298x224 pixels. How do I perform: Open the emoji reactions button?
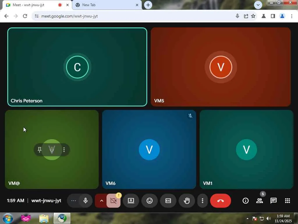pyautogui.click(x=150, y=201)
